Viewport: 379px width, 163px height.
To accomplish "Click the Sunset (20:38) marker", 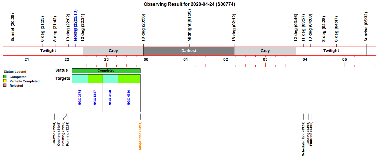I will (13, 27).
